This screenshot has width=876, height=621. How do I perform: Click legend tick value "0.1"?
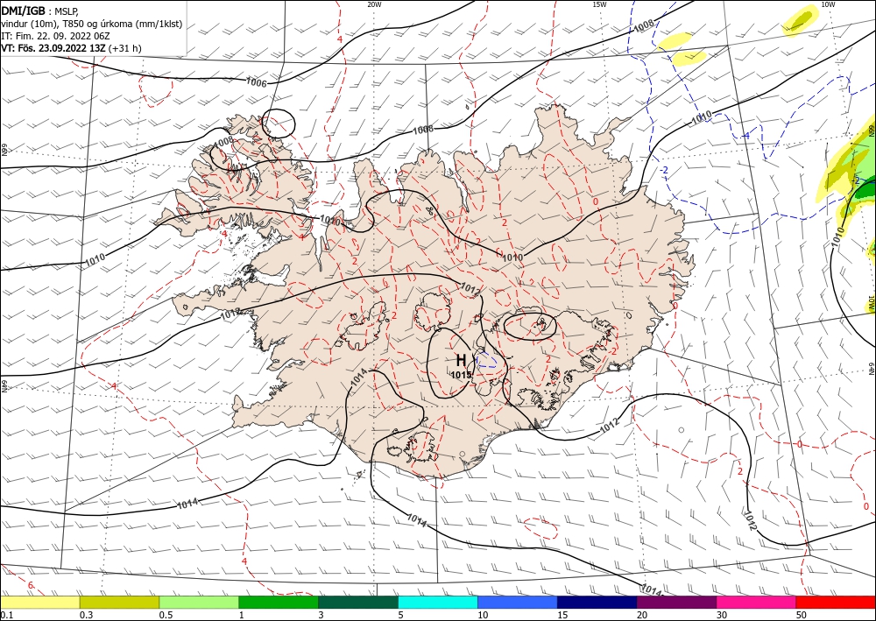point(7,615)
